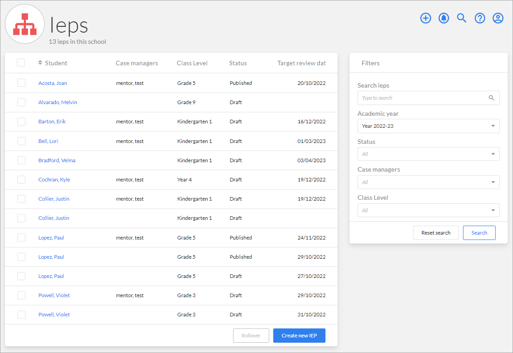The image size is (513, 353).
Task: Click the Filters panel heading
Action: pos(371,63)
